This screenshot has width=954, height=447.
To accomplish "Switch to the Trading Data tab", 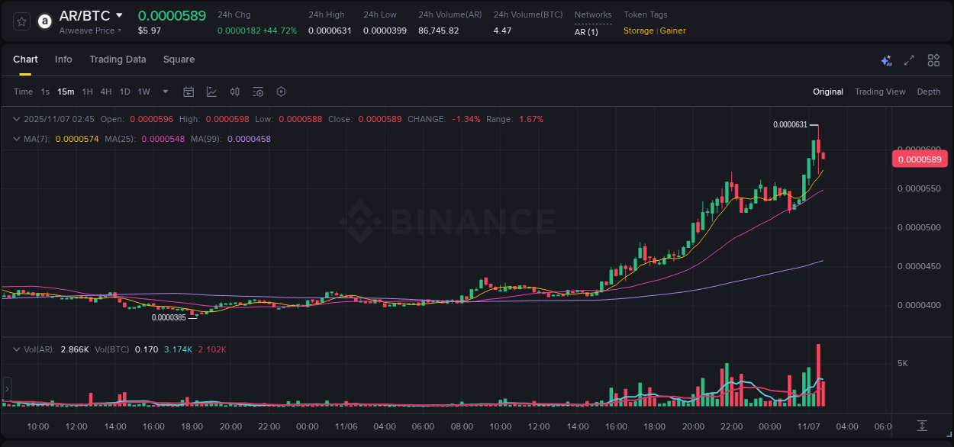I will coord(118,59).
